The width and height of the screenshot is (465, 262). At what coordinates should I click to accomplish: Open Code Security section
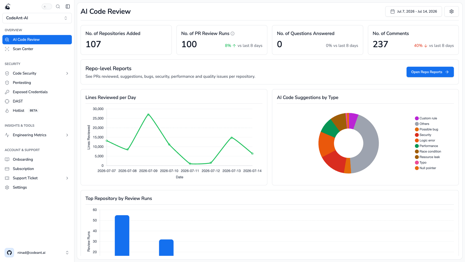tap(37, 73)
